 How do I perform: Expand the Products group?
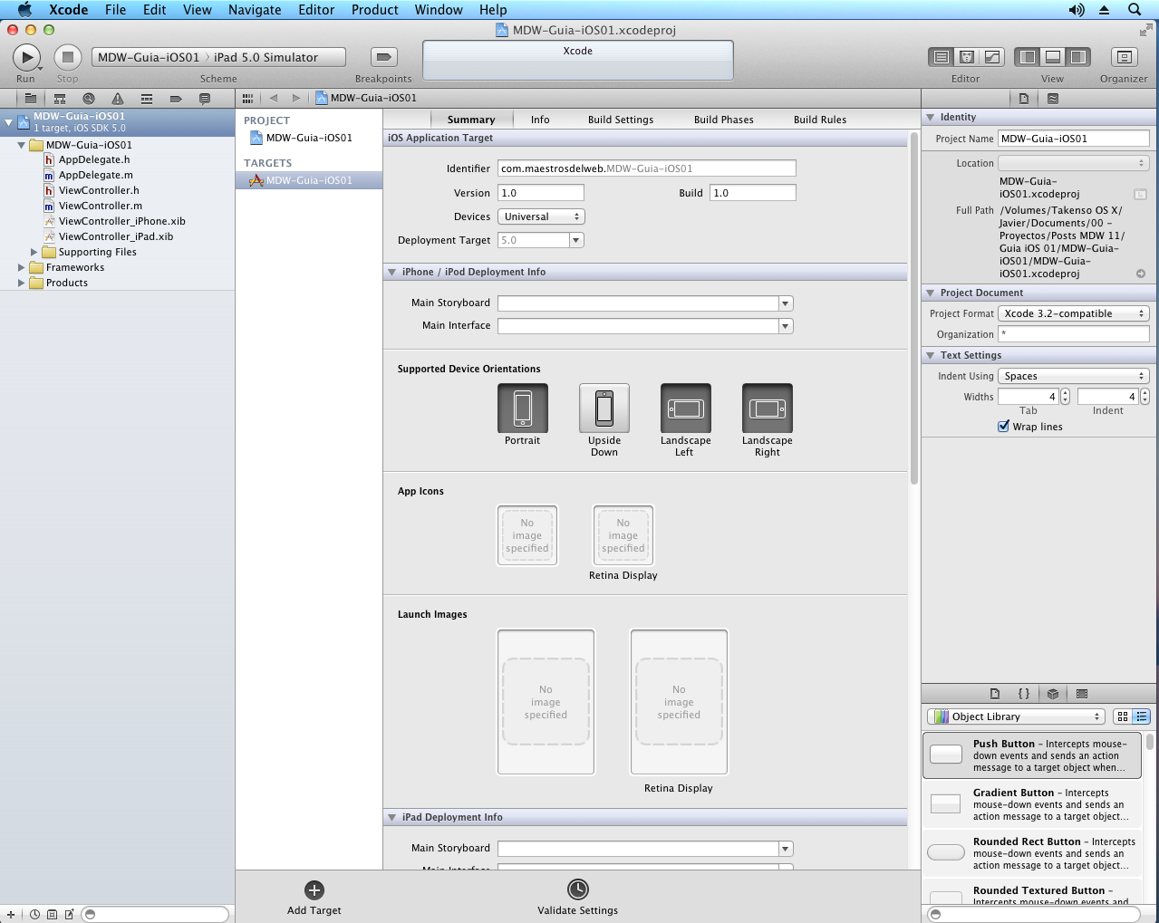pos(22,283)
